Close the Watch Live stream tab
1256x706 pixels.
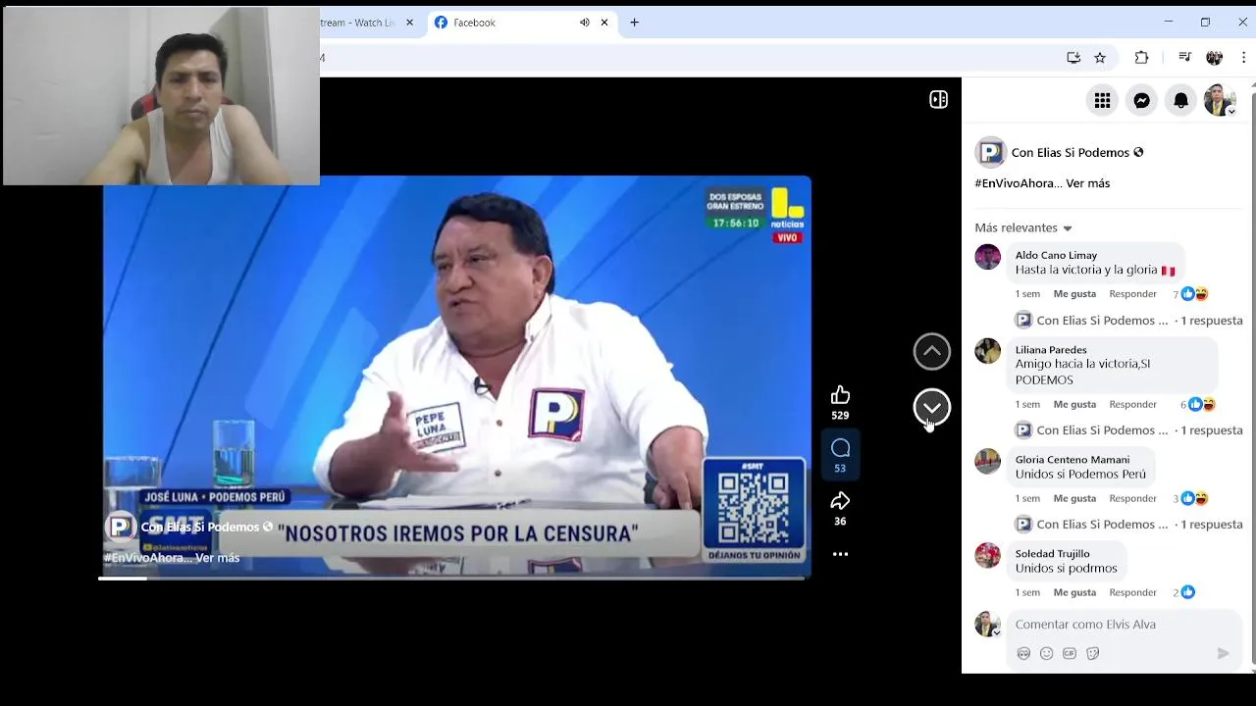pyautogui.click(x=410, y=23)
